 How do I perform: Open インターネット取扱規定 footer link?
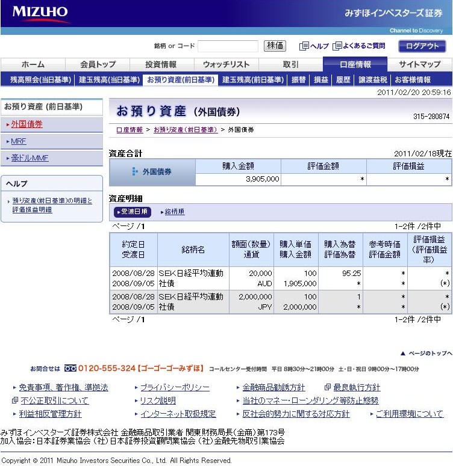[x=178, y=414]
